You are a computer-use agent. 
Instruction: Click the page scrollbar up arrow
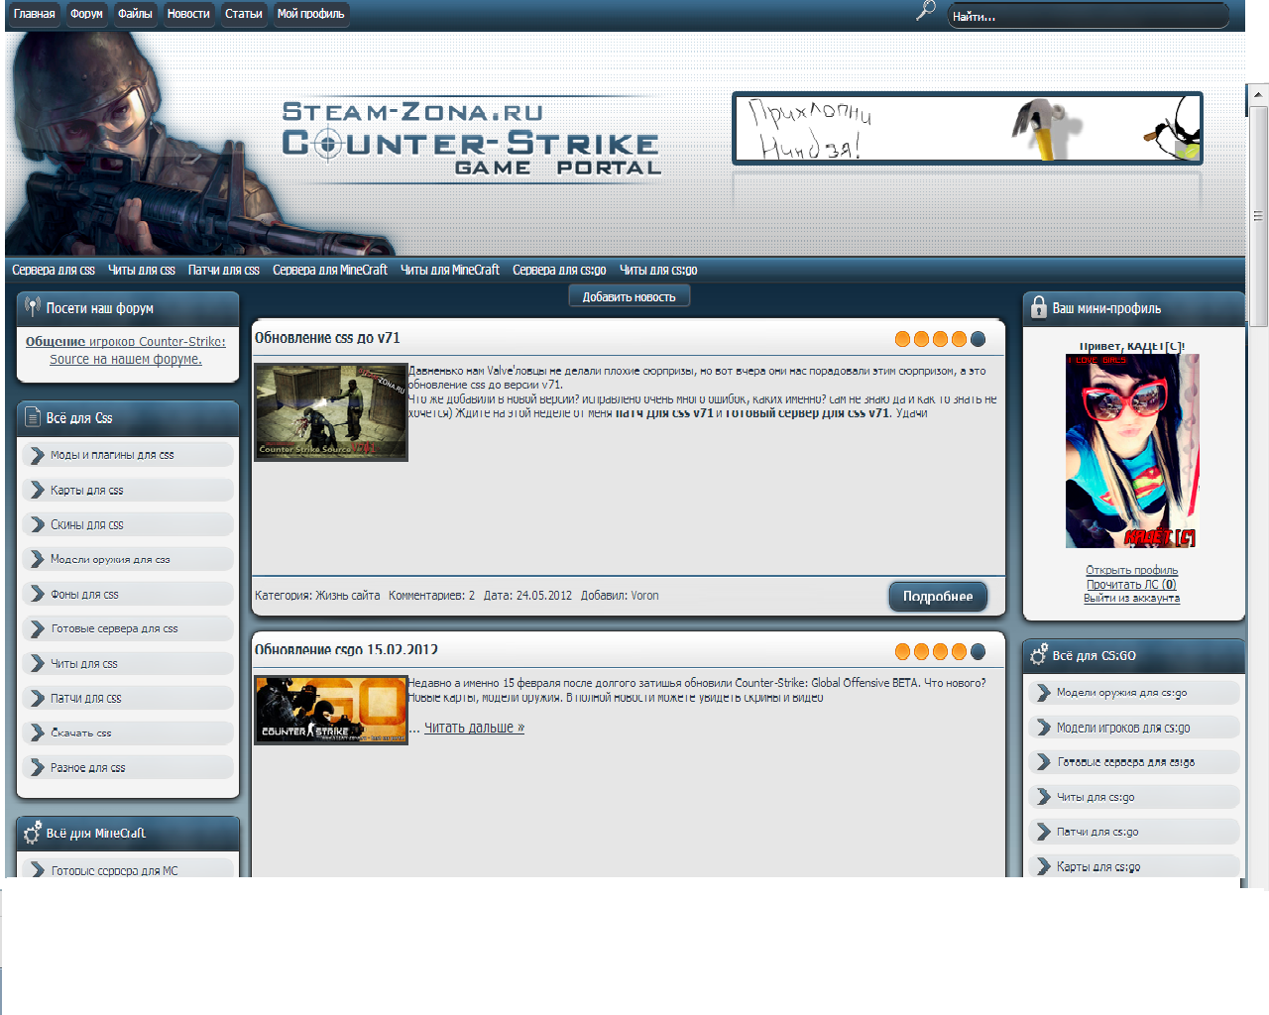[1258, 95]
